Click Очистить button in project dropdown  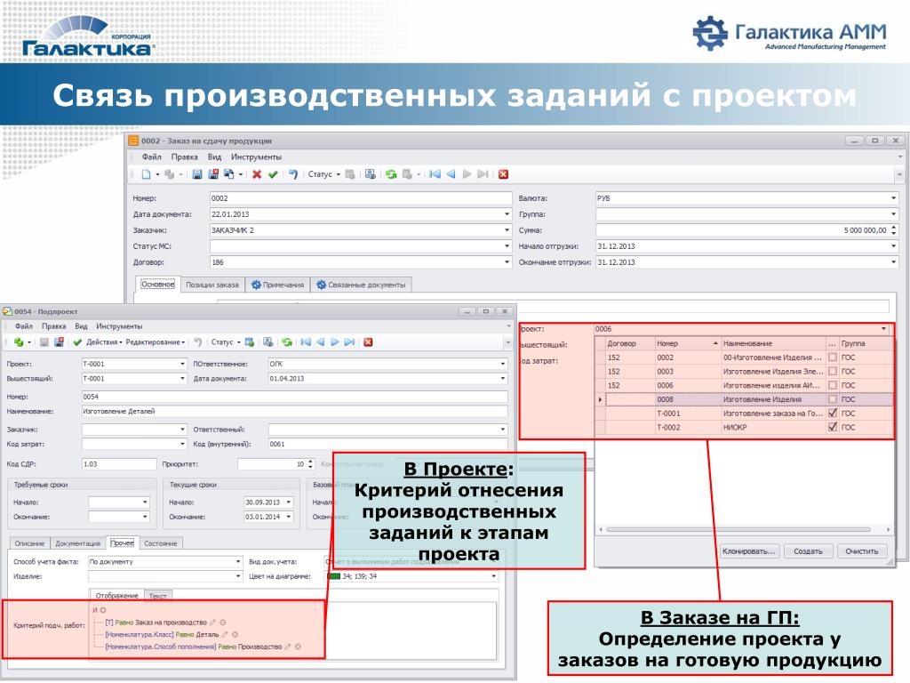pos(862,551)
